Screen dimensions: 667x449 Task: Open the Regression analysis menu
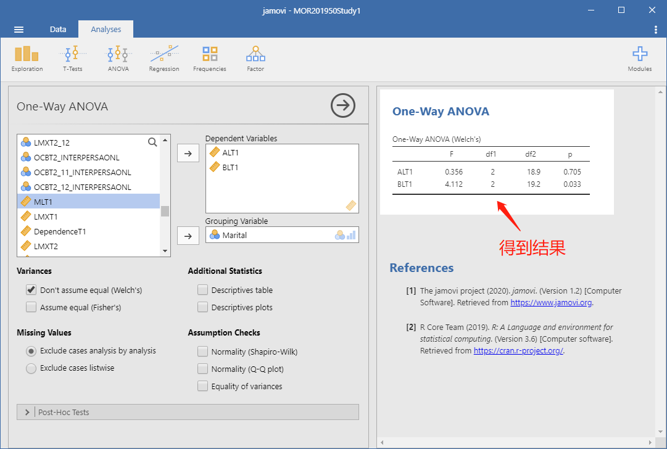[x=164, y=59]
